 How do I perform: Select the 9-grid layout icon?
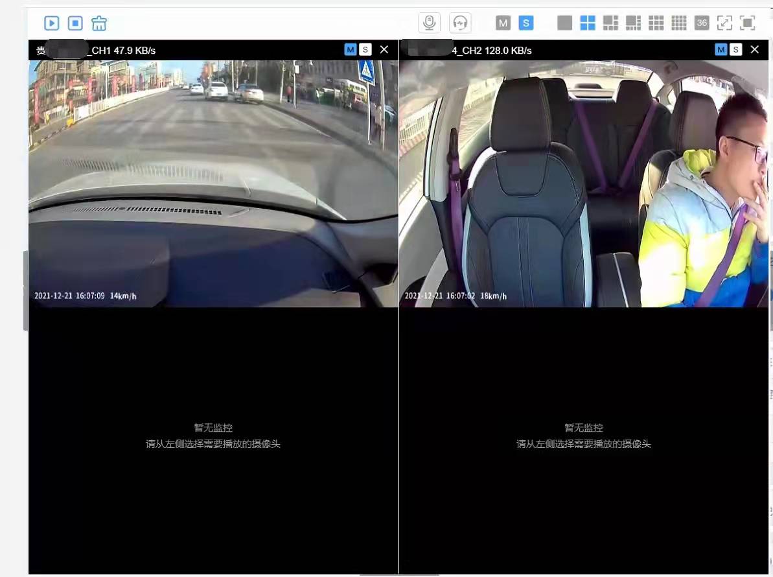pos(656,23)
